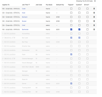The height and width of the screenshot is (97, 102).
Task: Toggle Driver checkbox for Server
Action: pos(87,84)
